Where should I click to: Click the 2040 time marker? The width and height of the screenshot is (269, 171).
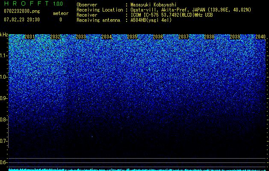260,37
